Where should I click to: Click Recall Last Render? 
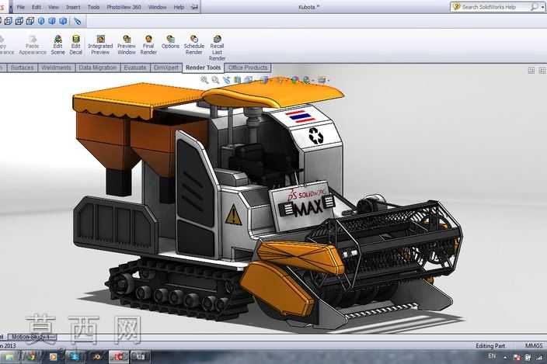(x=217, y=47)
